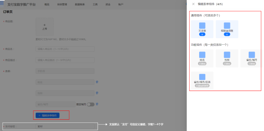
Task: Click the 性别 form field
Action: click(x=65, y=93)
